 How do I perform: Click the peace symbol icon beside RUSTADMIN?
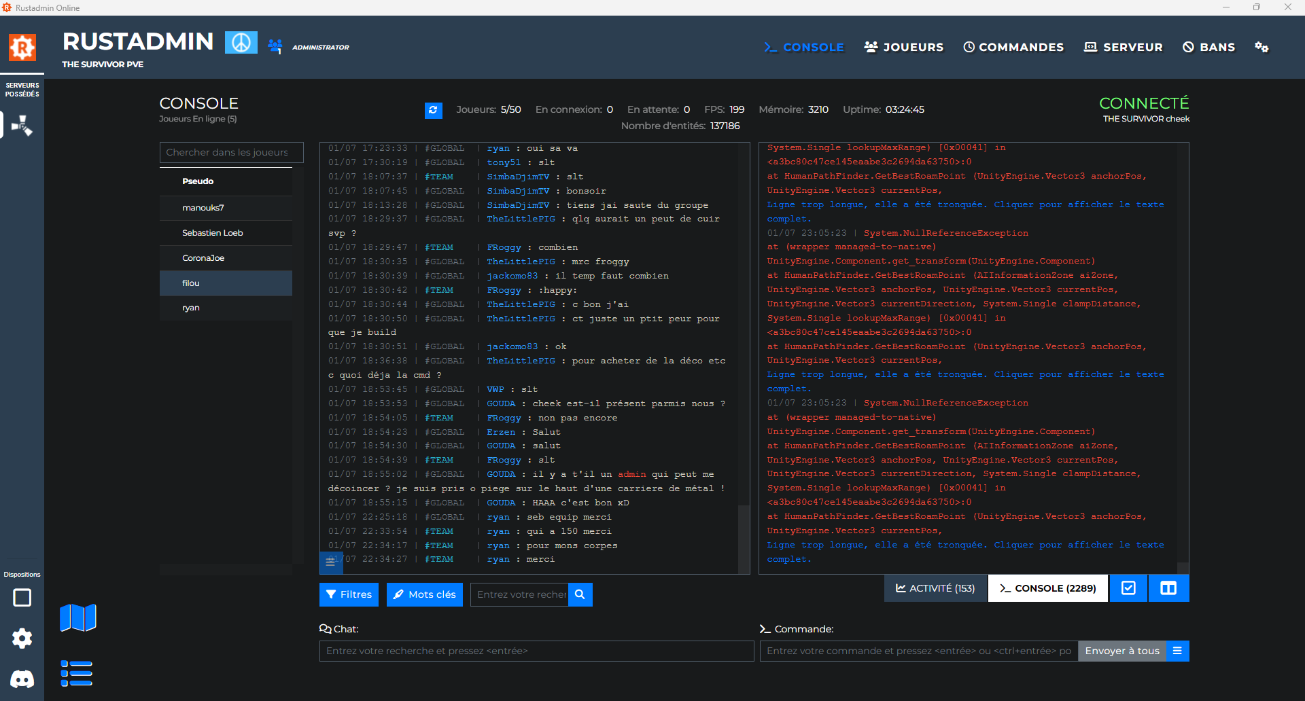(x=241, y=42)
